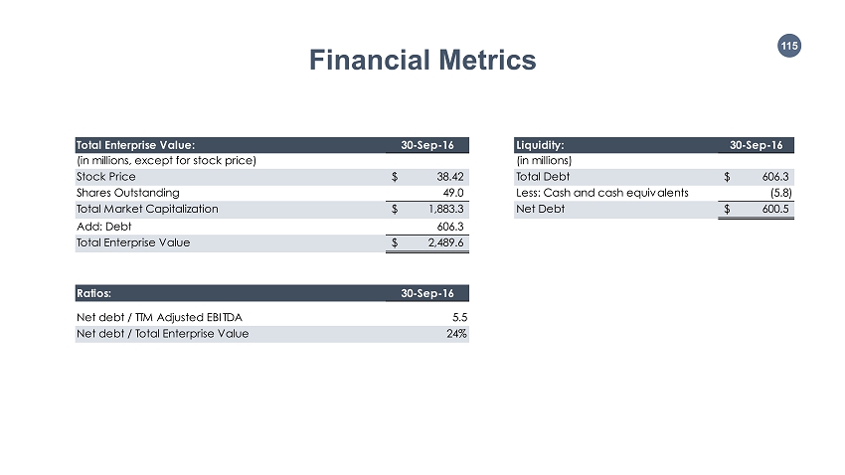Click the Financial Metrics slide title

click(x=422, y=61)
